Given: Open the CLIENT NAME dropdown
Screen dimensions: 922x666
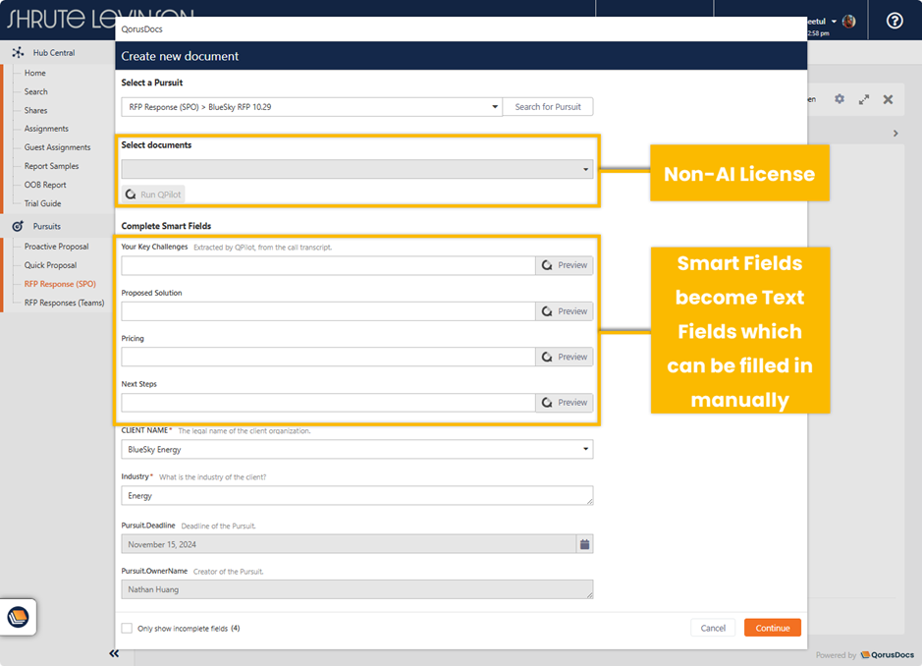Looking at the screenshot, I should tap(586, 450).
